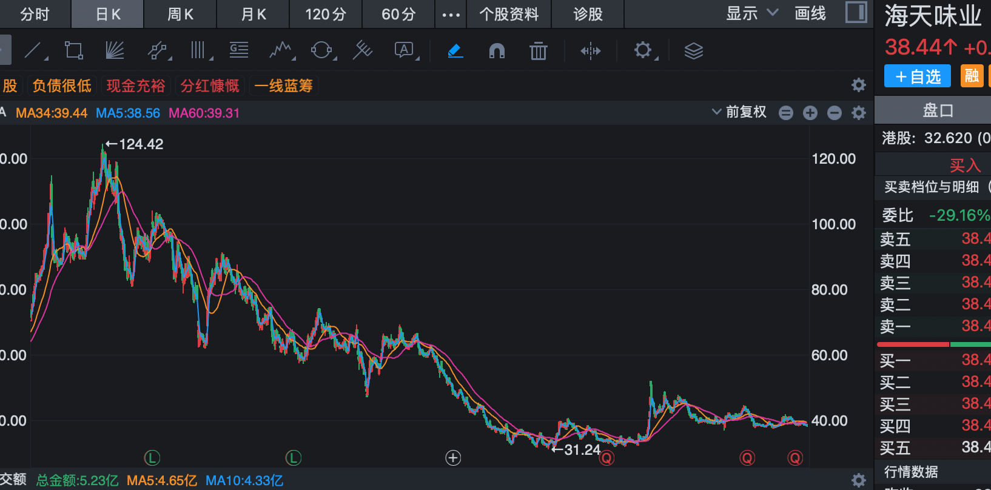Switch to the 周K weekly tab
The height and width of the screenshot is (490, 991).
[x=180, y=14]
